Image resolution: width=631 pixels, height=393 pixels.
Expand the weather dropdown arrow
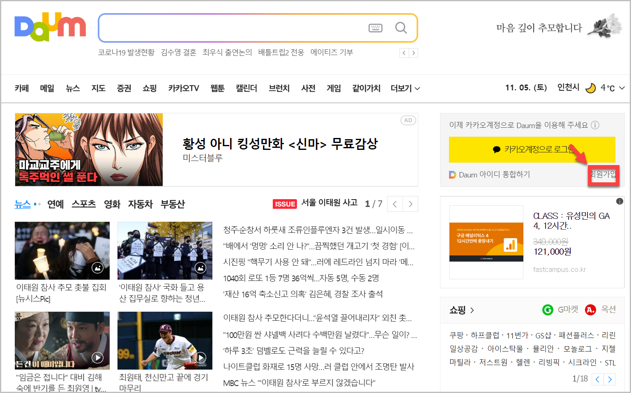pyautogui.click(x=622, y=88)
